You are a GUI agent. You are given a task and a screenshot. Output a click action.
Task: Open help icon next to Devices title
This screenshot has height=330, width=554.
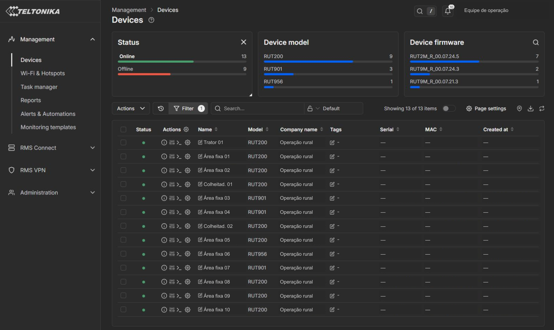[x=151, y=20]
